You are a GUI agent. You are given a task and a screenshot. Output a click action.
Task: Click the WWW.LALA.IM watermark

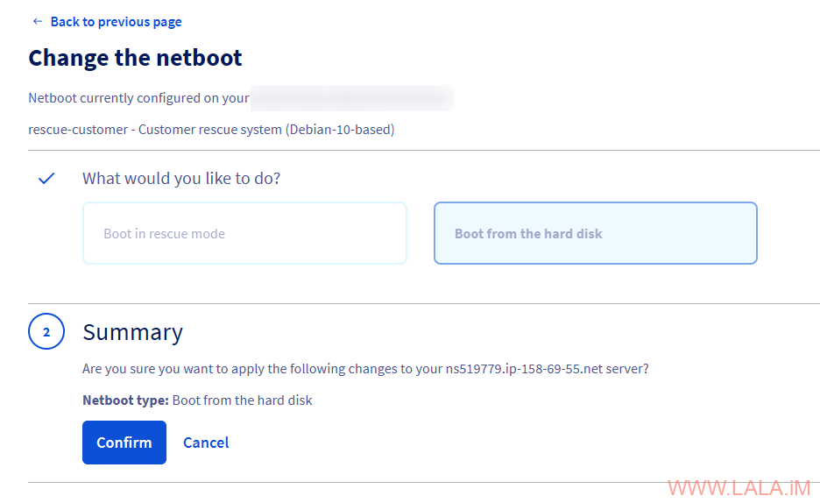click(x=739, y=488)
